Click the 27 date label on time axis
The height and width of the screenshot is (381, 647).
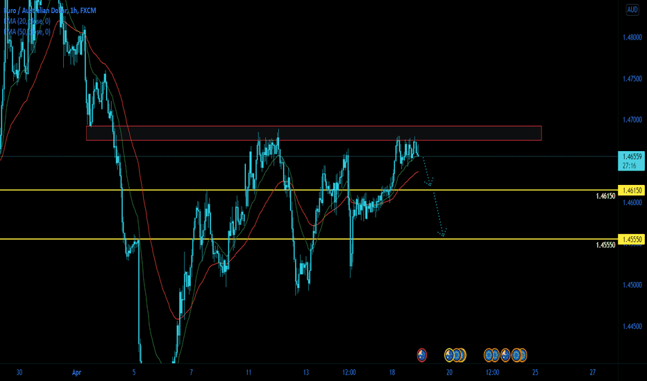[x=593, y=373]
